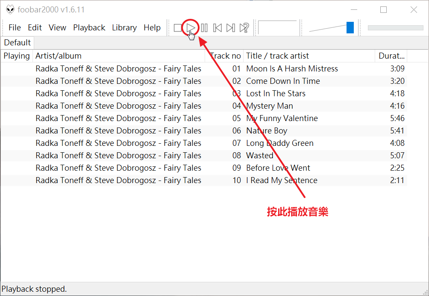This screenshot has width=429, height=296.
Task: Start playback with the Play button
Action: click(191, 28)
